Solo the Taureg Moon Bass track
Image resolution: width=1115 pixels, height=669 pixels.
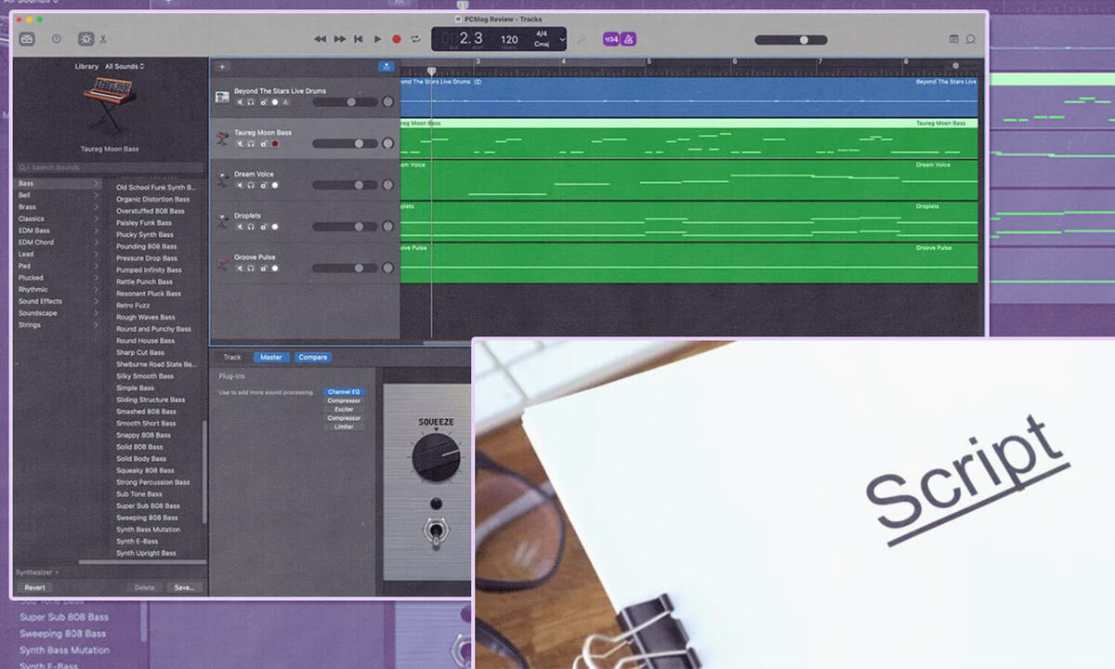[x=251, y=144]
